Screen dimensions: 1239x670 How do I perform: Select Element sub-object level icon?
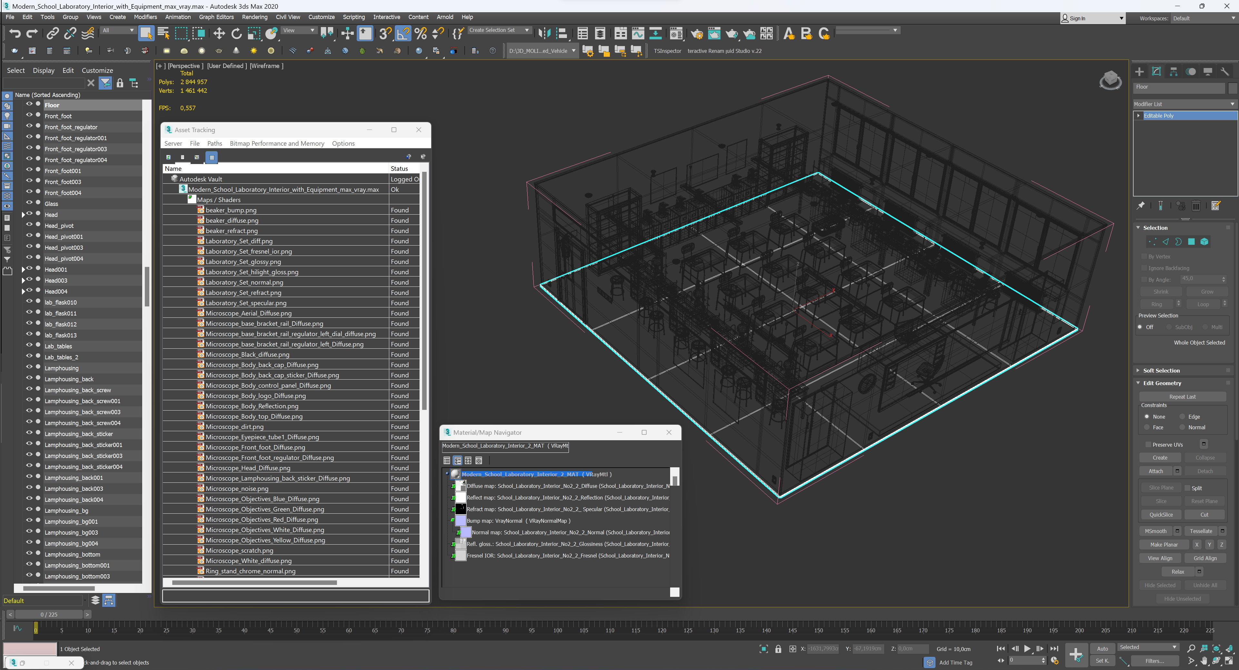[x=1204, y=242]
